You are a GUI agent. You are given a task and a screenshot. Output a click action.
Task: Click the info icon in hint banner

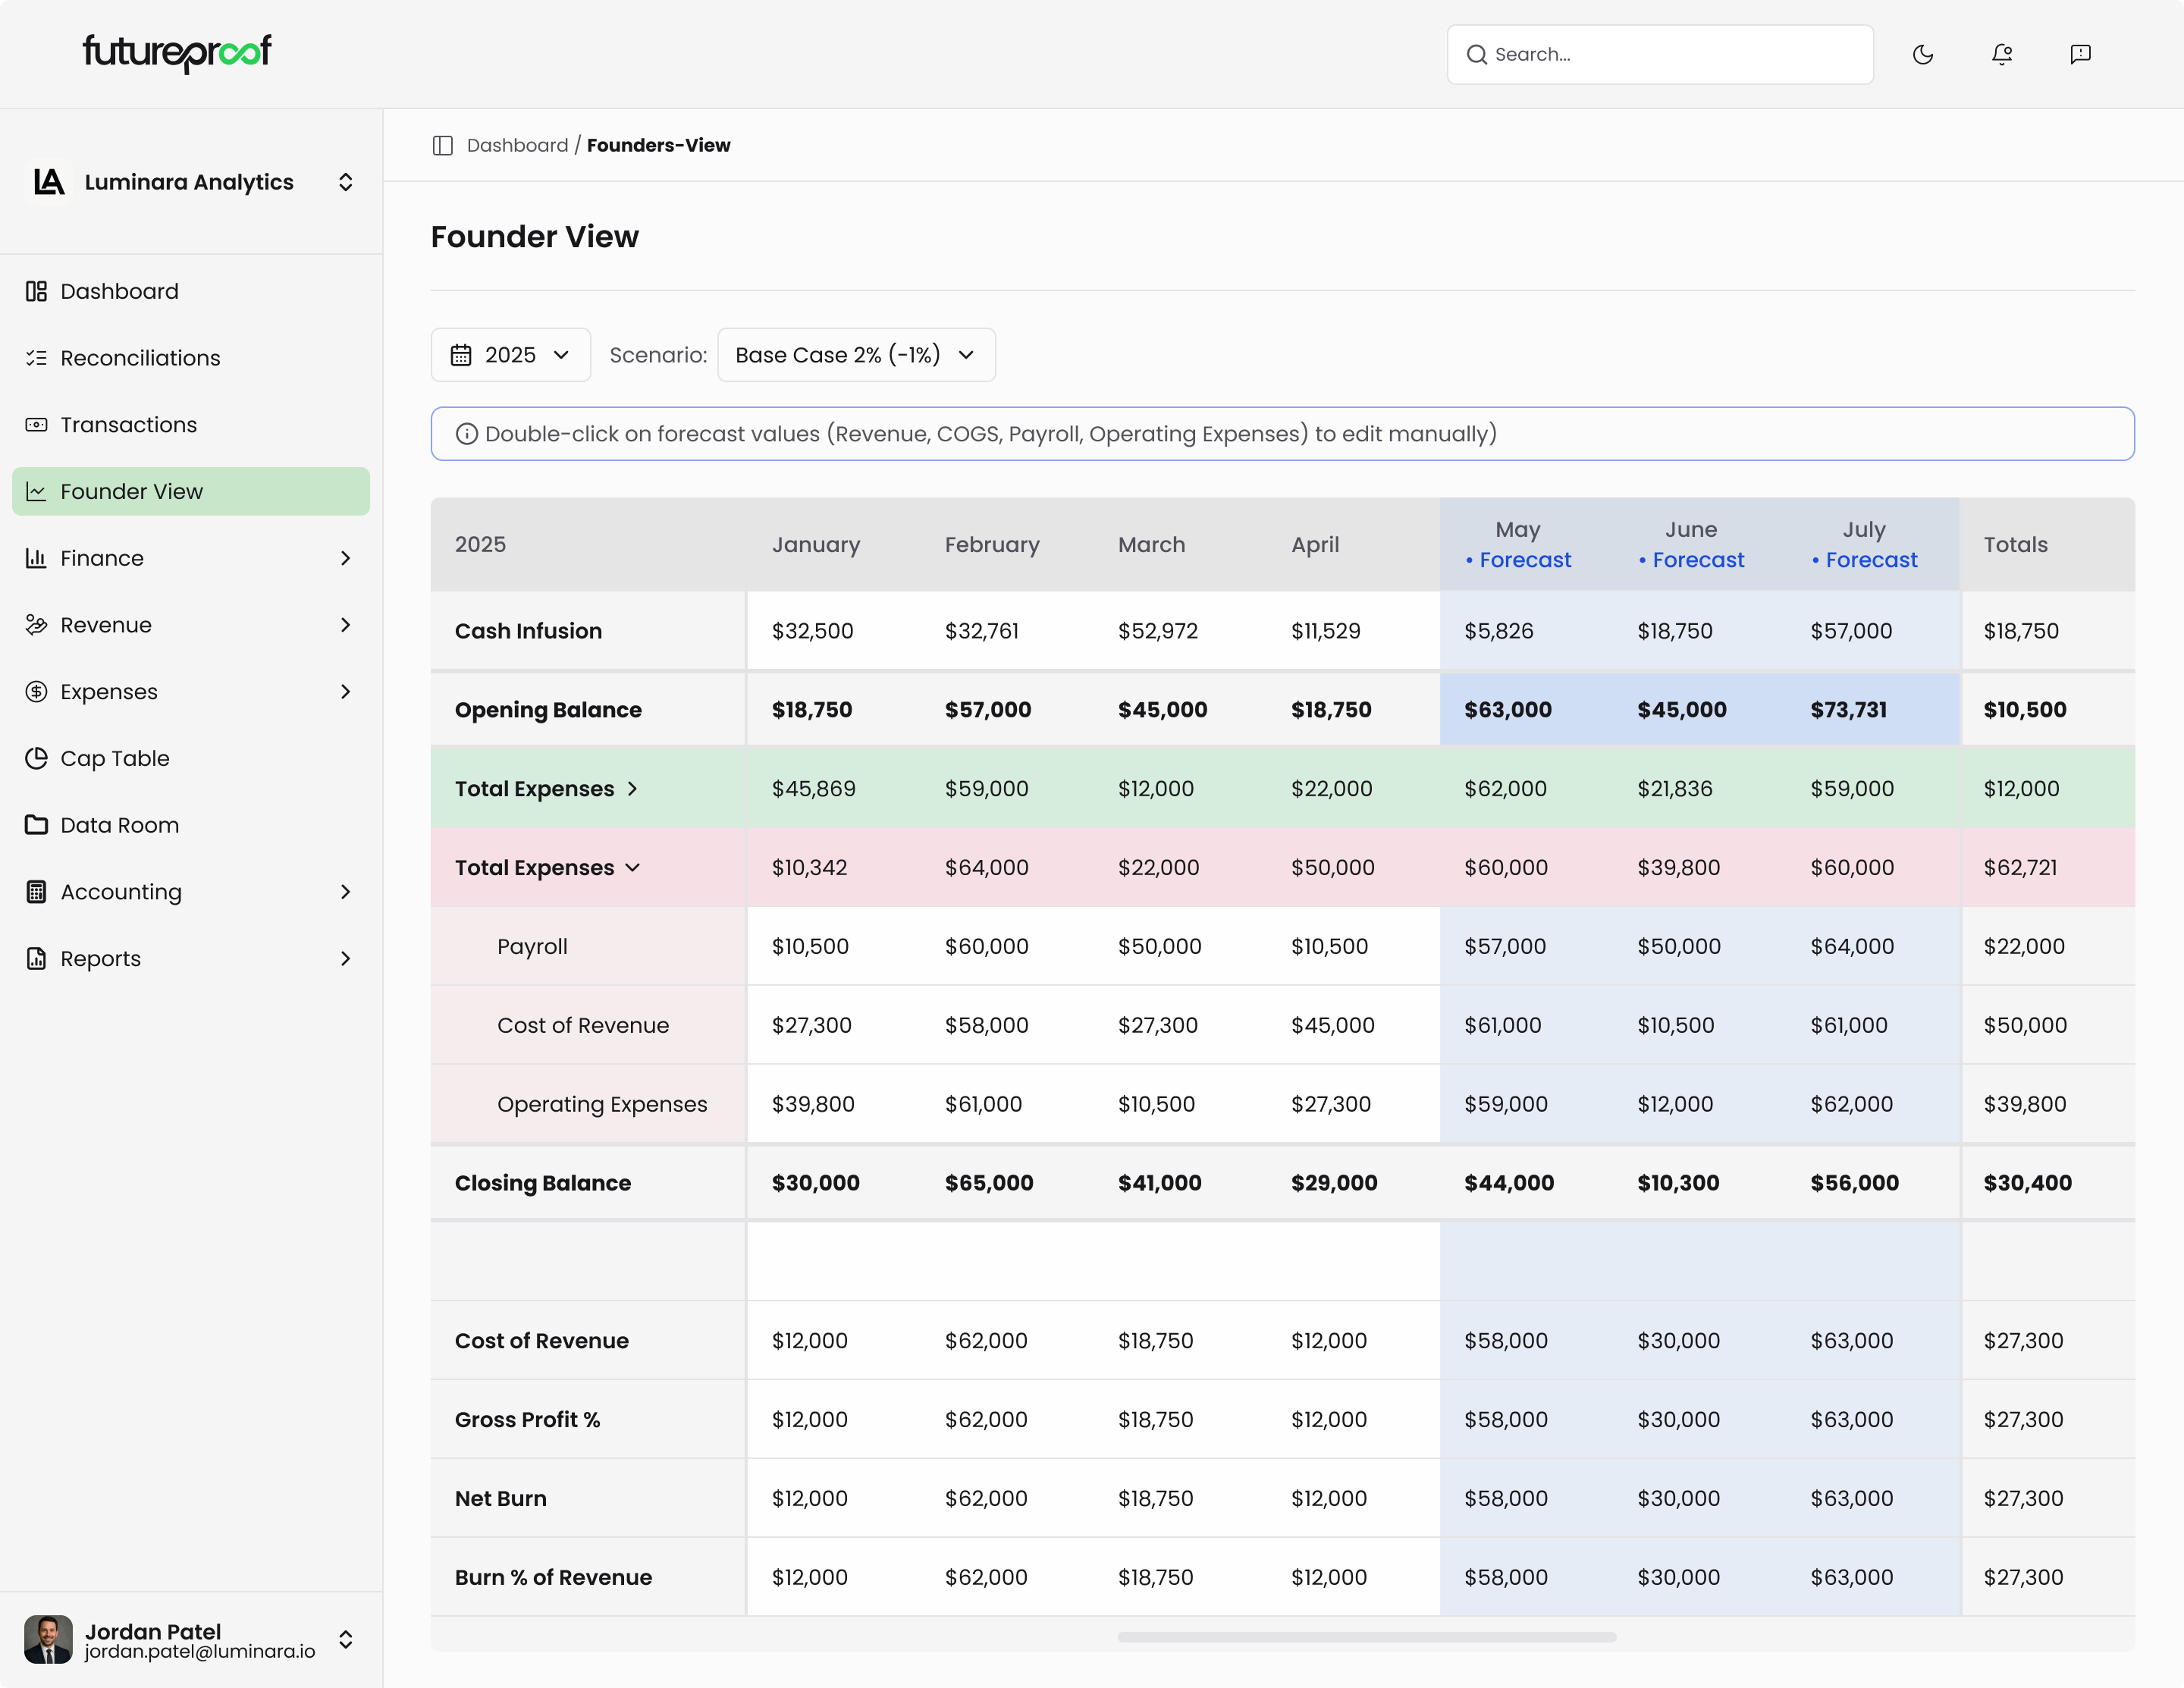pos(466,434)
